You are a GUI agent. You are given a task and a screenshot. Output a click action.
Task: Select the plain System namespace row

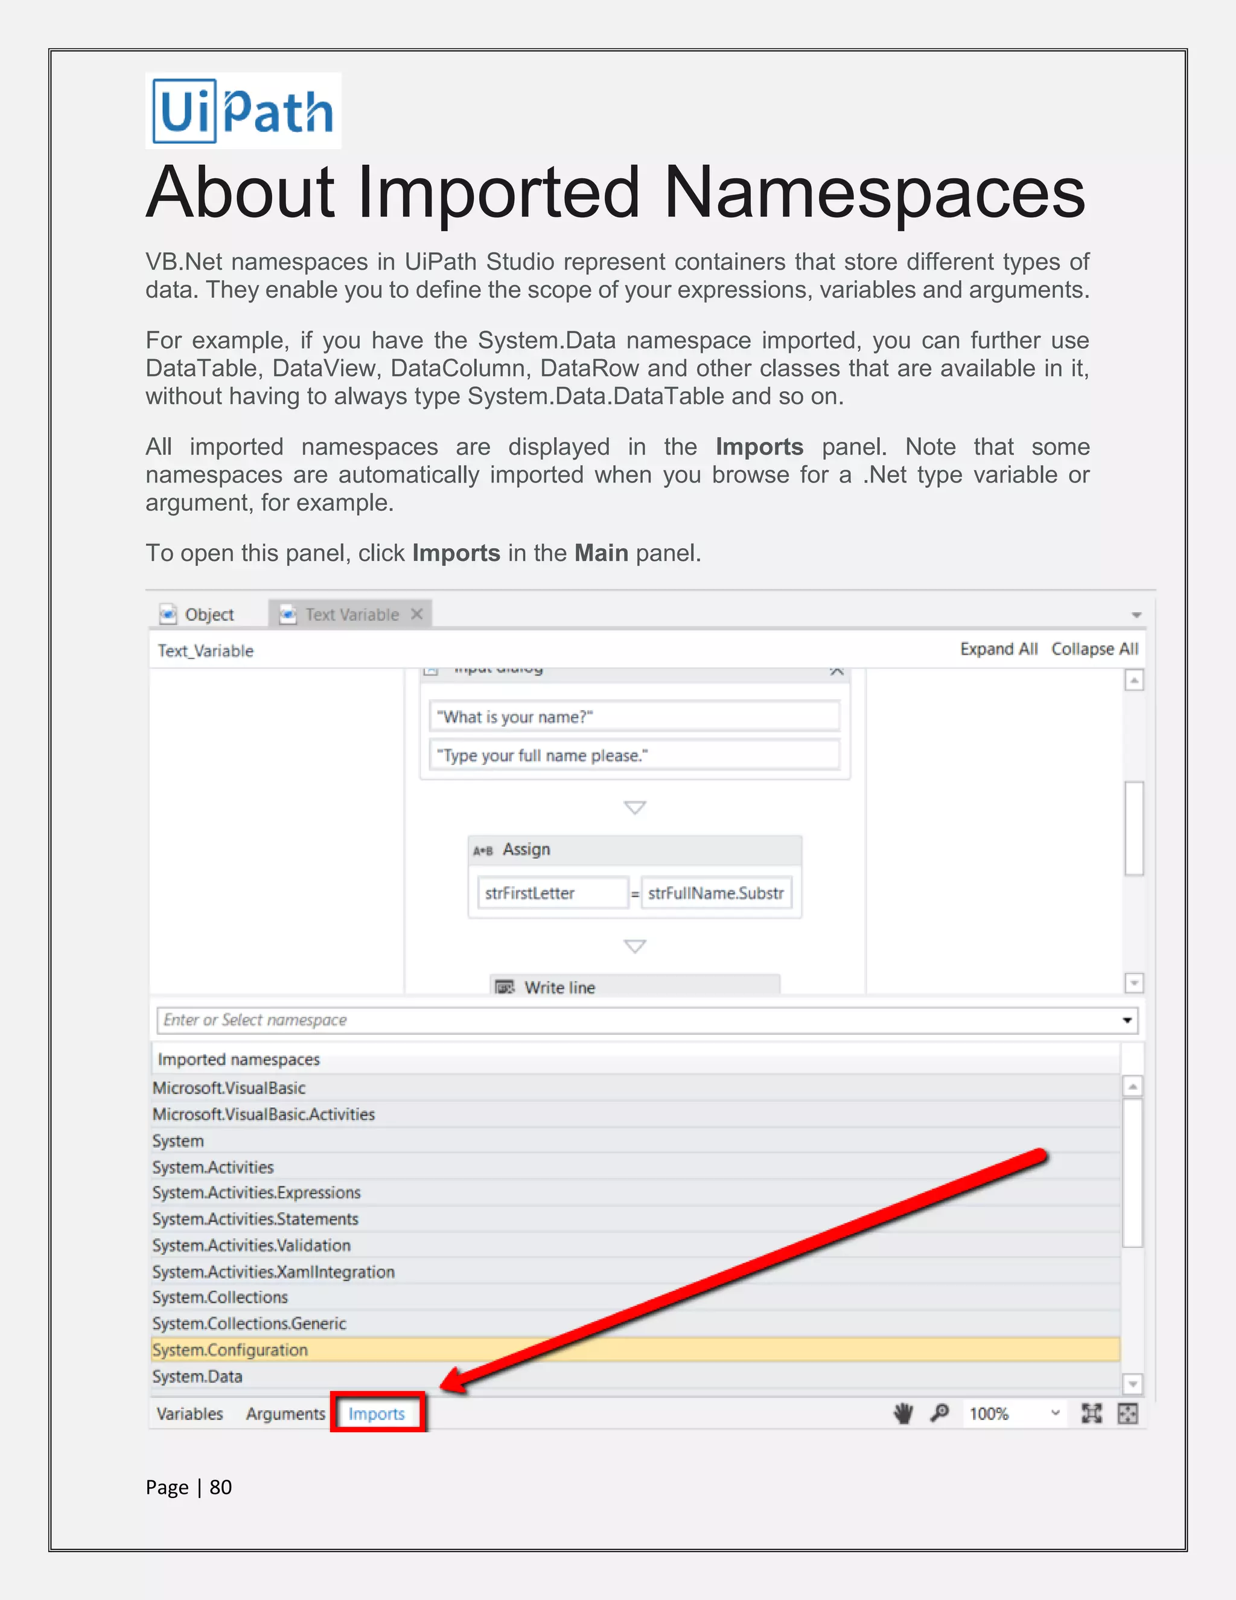(636, 1141)
